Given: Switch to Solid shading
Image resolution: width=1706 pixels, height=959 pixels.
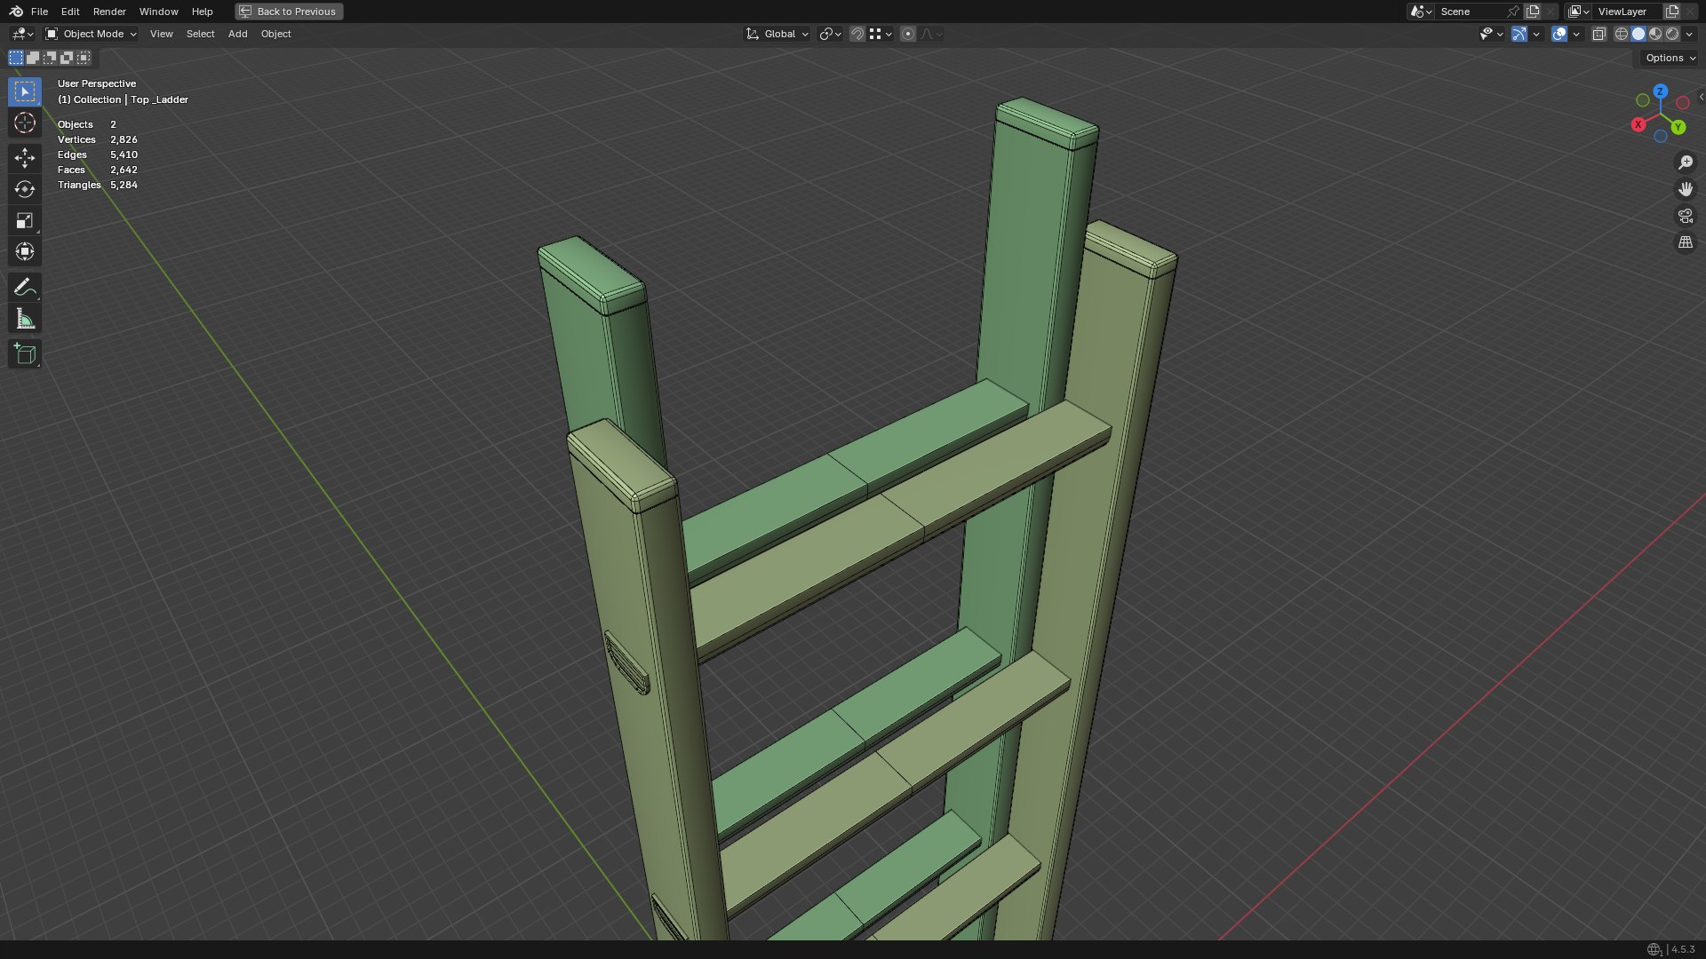Looking at the screenshot, I should (1638, 34).
